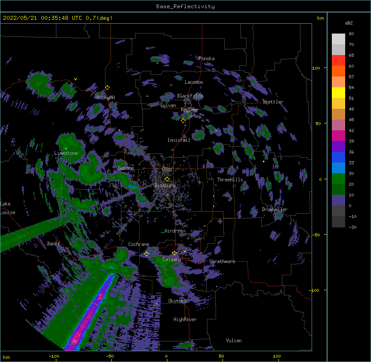This screenshot has width=371, height=362.
Task: Click the ThreeHills label
Action: click(x=230, y=180)
